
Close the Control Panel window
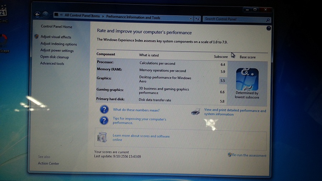pos(265,10)
